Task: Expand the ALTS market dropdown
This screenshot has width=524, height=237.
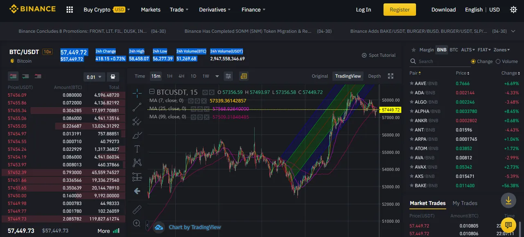Action: coord(468,50)
